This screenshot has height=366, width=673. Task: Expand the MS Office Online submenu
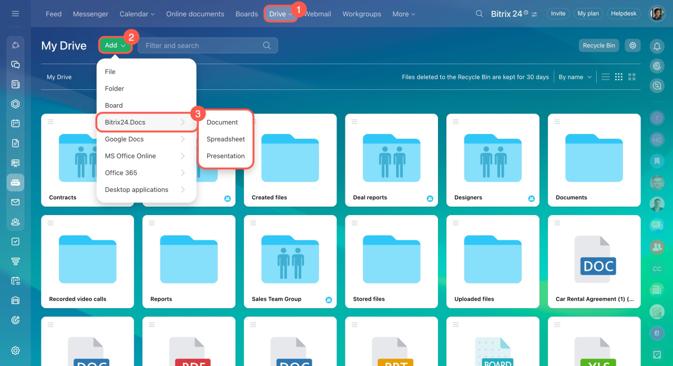[146, 156]
